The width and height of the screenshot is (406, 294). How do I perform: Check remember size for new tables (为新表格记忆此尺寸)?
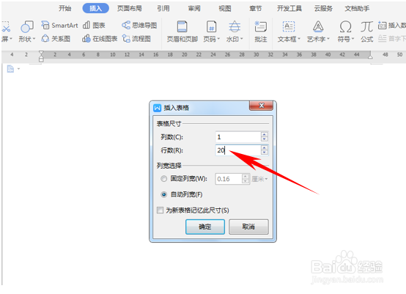160,210
